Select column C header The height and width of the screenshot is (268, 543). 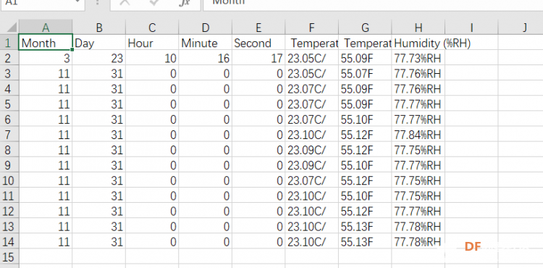pos(152,28)
